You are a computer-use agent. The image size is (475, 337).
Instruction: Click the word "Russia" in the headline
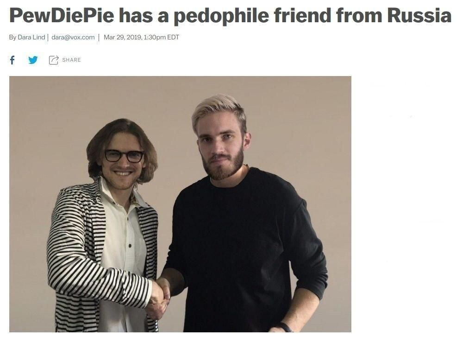419,15
